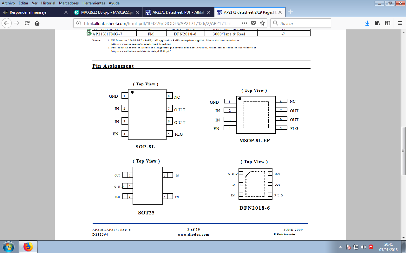Open the Historial menu

point(48,3)
